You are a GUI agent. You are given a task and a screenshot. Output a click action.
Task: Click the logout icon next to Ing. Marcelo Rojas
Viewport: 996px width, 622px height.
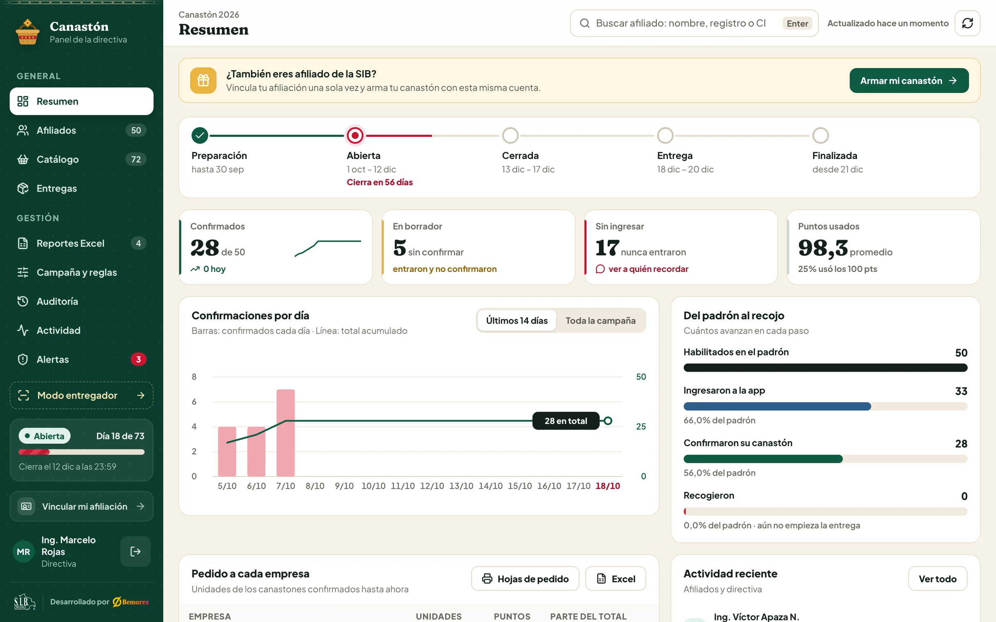(x=135, y=552)
